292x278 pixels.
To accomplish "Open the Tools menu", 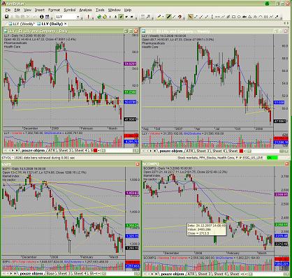I will (x=100, y=10).
